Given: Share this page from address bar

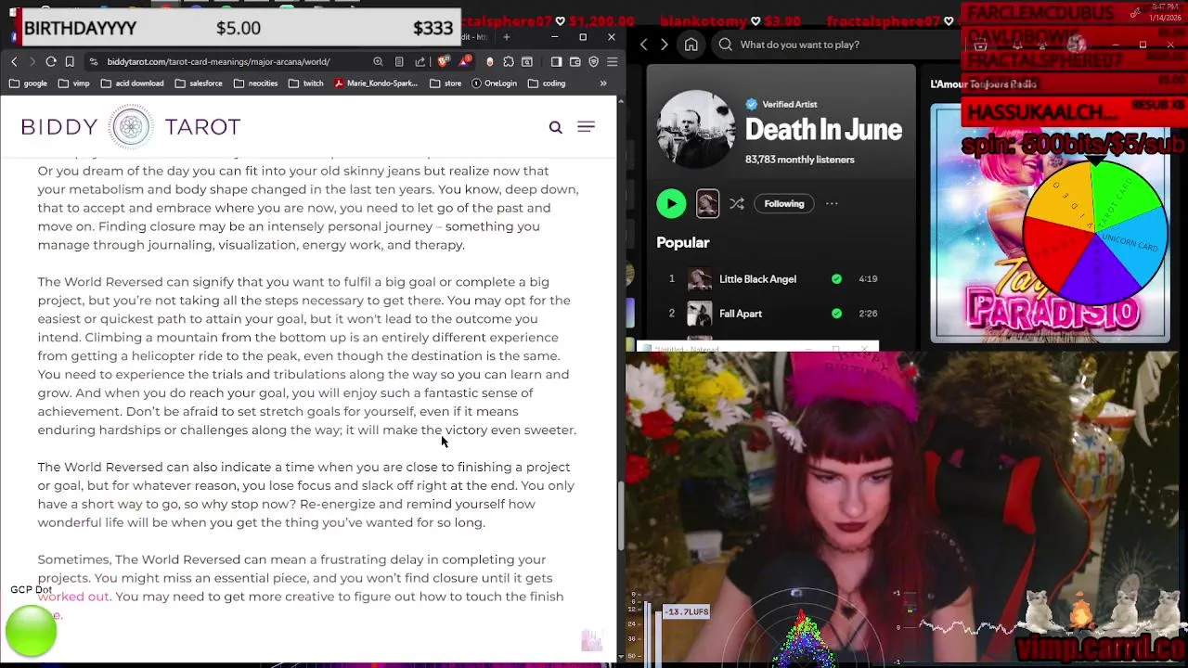Looking at the screenshot, I should pyautogui.click(x=421, y=61).
